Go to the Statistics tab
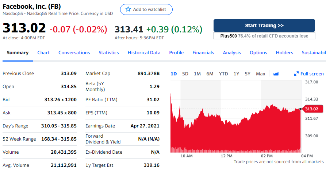Screen dimensions: 326x169 [x=109, y=53]
